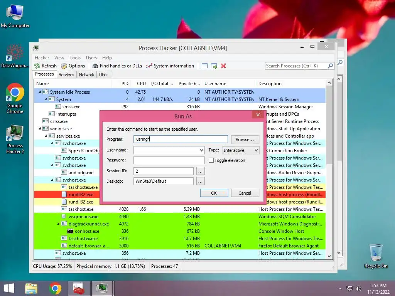Screen dimensions: 395x296
Task: Click the Desktop ... button
Action: tap(200, 181)
